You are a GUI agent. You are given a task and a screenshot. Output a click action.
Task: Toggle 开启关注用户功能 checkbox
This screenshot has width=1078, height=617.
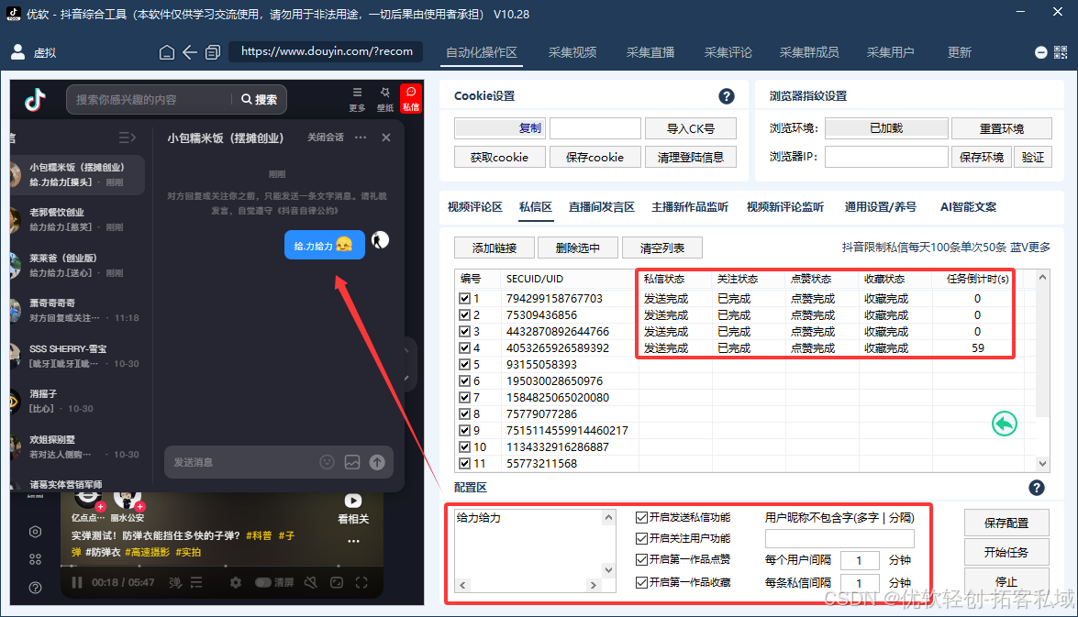tap(641, 539)
